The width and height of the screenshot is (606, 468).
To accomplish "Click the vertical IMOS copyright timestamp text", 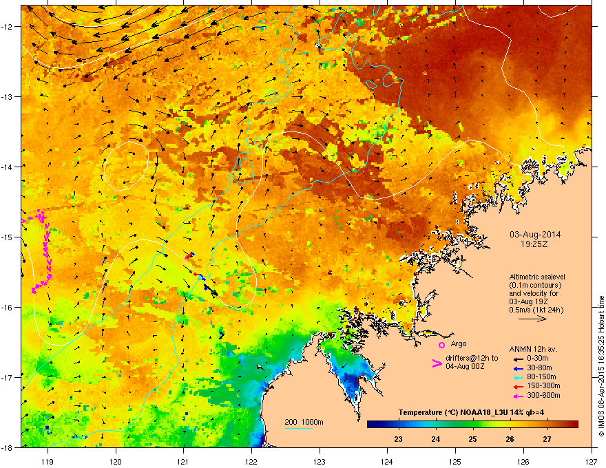I will pos(601,366).
